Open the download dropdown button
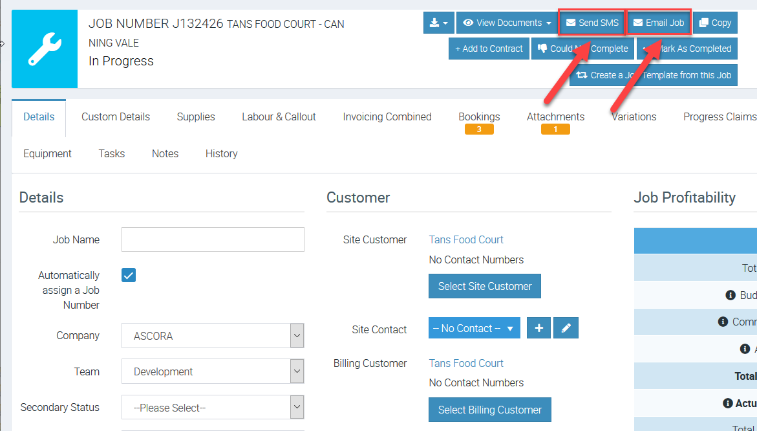This screenshot has height=431, width=757. click(439, 23)
